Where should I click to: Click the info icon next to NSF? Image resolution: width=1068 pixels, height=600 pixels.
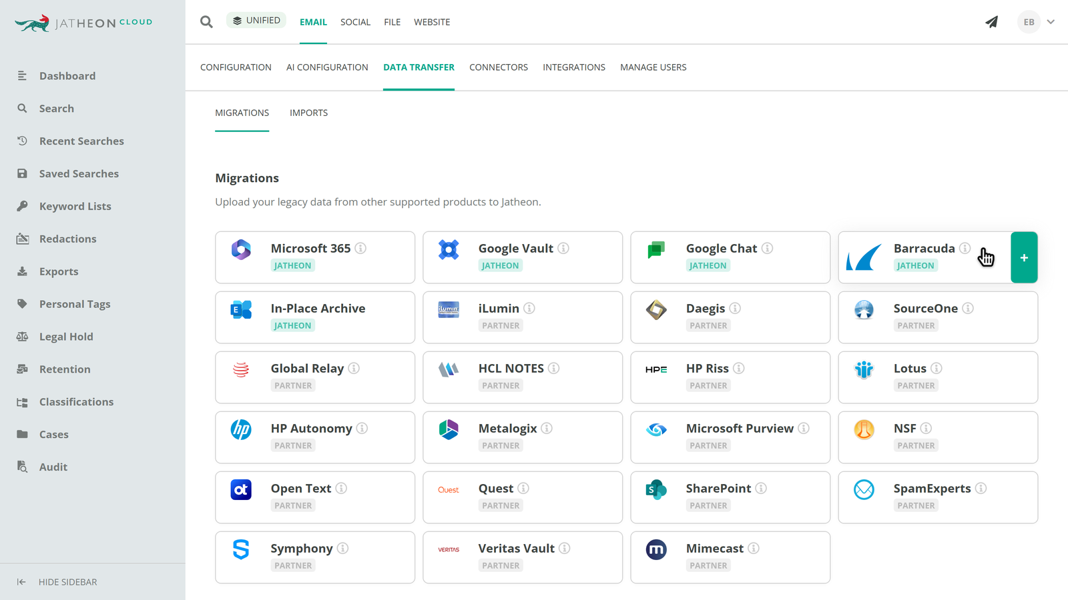point(926,428)
